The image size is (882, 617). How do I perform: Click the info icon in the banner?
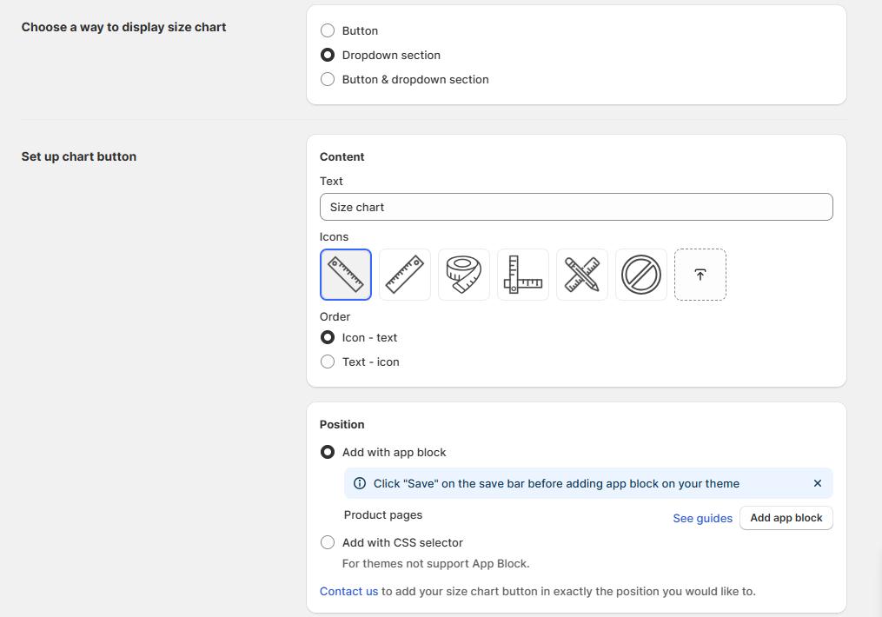(x=360, y=483)
